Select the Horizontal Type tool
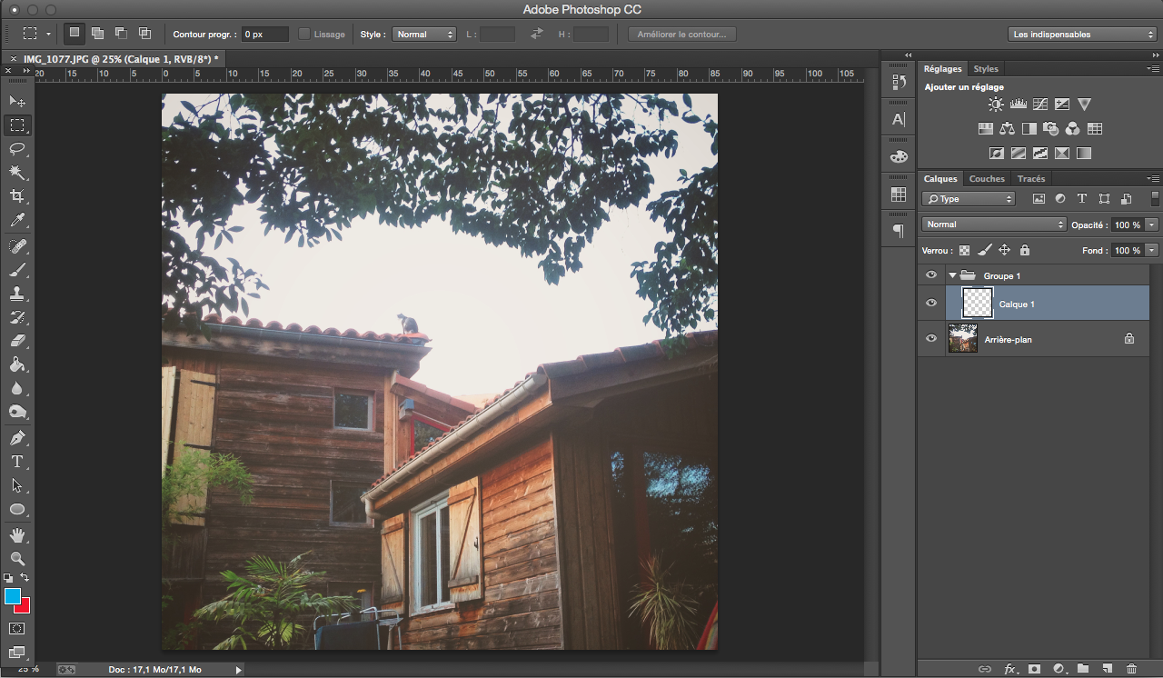Image resolution: width=1163 pixels, height=678 pixels. click(17, 462)
